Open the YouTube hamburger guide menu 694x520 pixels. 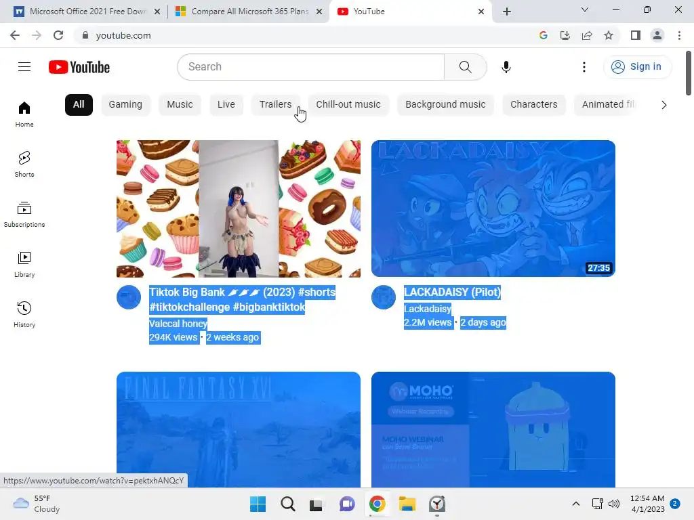pos(24,67)
